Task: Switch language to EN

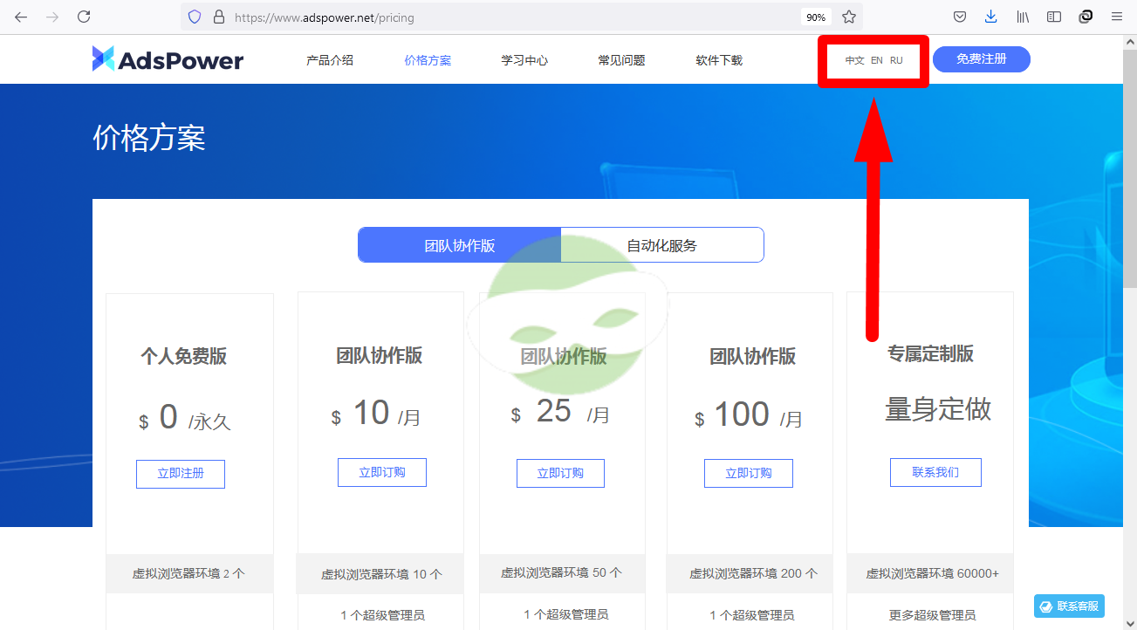Action: point(877,61)
